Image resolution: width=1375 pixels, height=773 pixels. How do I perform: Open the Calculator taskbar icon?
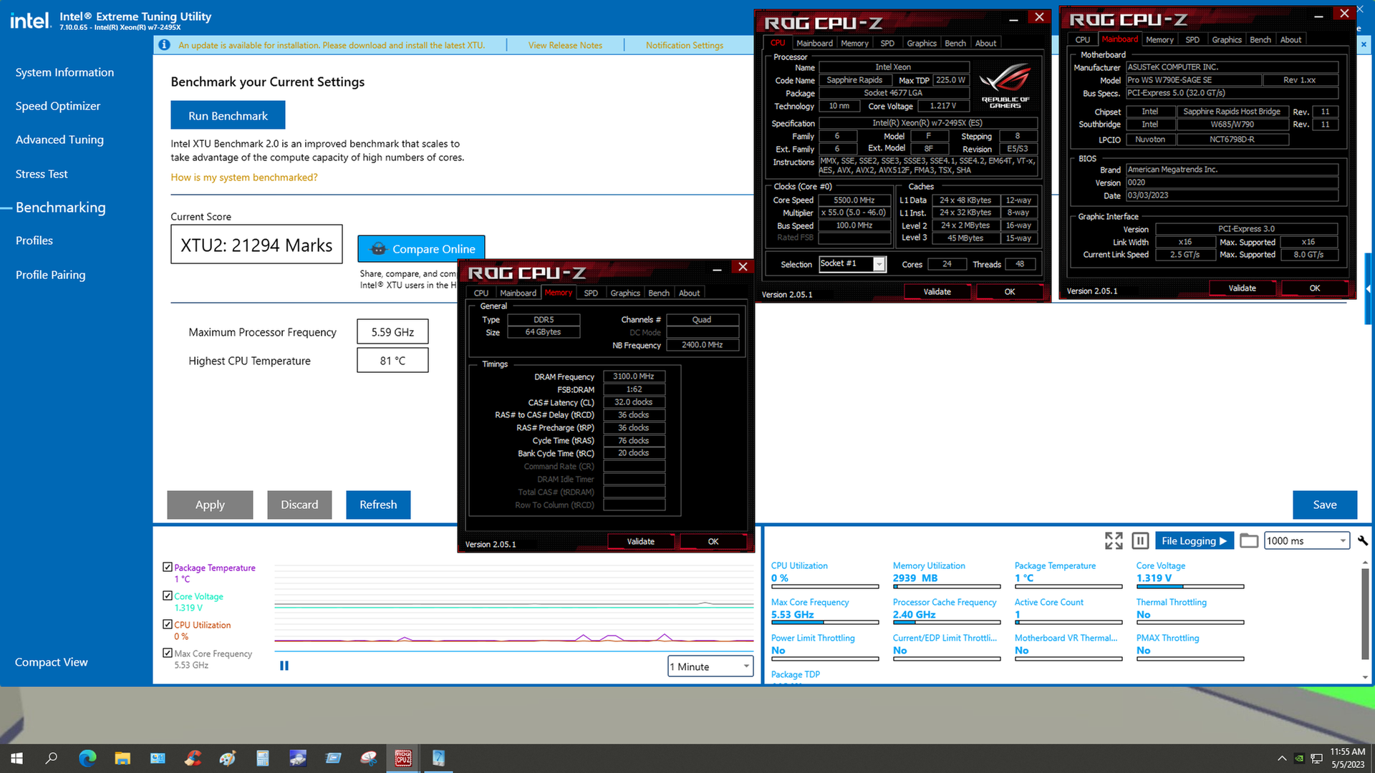click(263, 758)
